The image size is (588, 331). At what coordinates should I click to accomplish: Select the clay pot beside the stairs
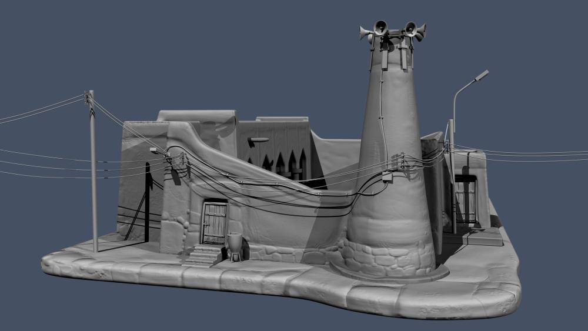tap(235, 246)
